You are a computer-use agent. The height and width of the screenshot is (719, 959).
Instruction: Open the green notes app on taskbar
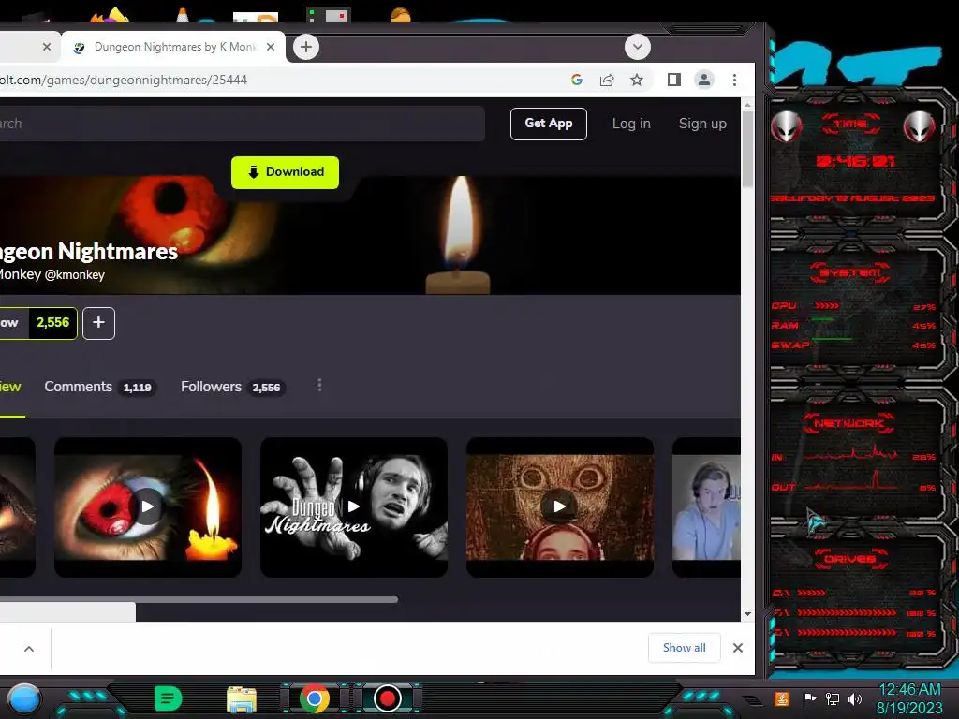click(x=169, y=698)
